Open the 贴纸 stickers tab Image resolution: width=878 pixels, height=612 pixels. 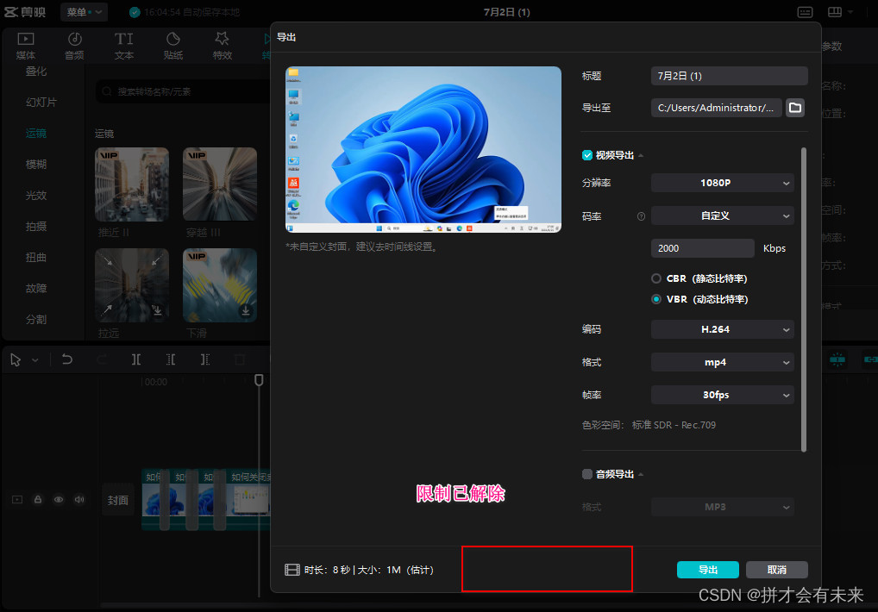[x=173, y=46]
